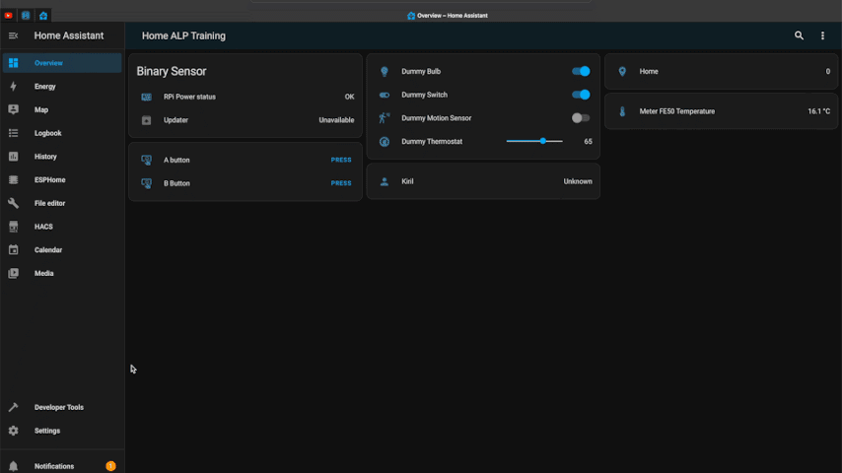842x473 pixels.
Task: Switch to the Home Assistant house tab
Action: (x=43, y=16)
